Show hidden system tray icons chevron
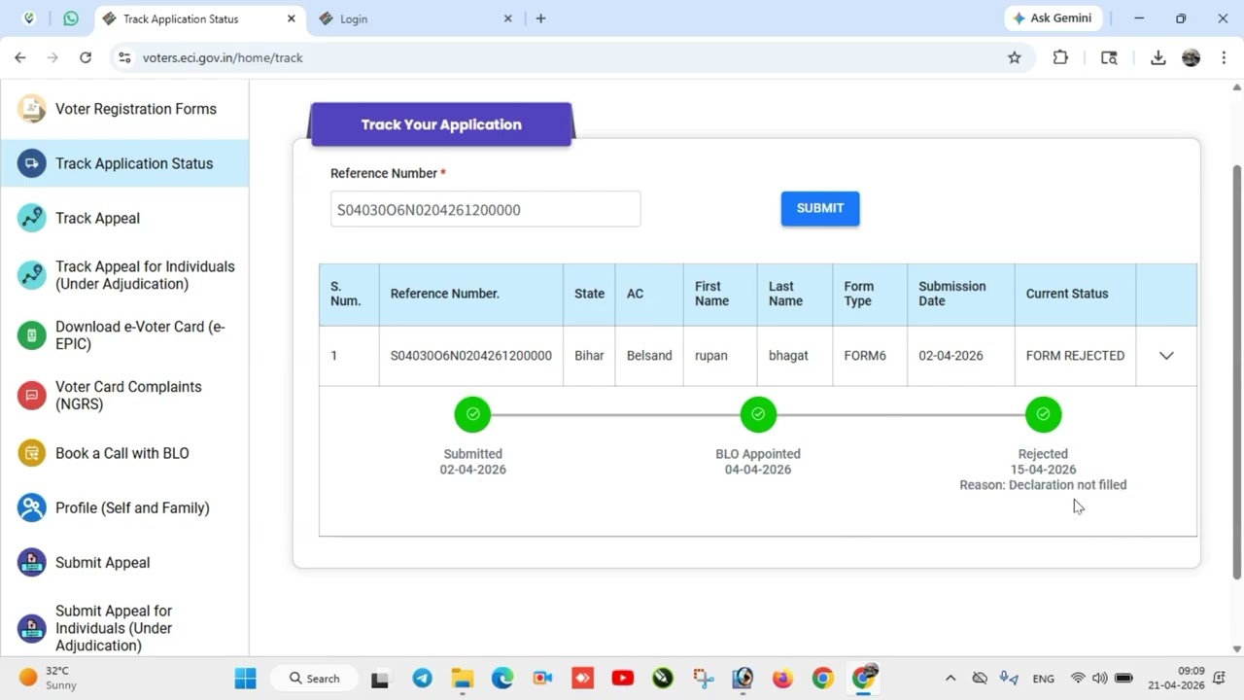The height and width of the screenshot is (700, 1244). (x=950, y=679)
